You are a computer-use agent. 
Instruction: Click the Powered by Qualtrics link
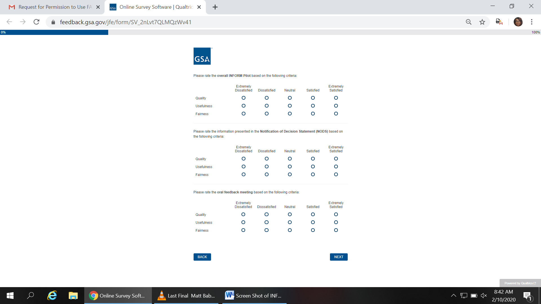point(520,283)
